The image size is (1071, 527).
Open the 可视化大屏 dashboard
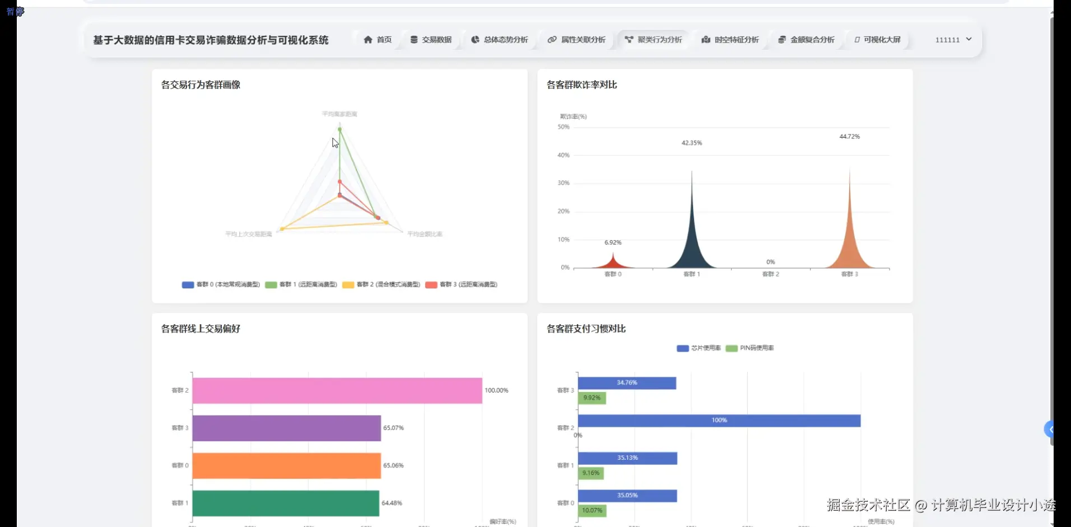(x=877, y=40)
